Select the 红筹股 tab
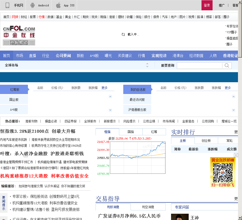Image resolution: width=242 pixels, height=220 pixels. [x=14, y=90]
